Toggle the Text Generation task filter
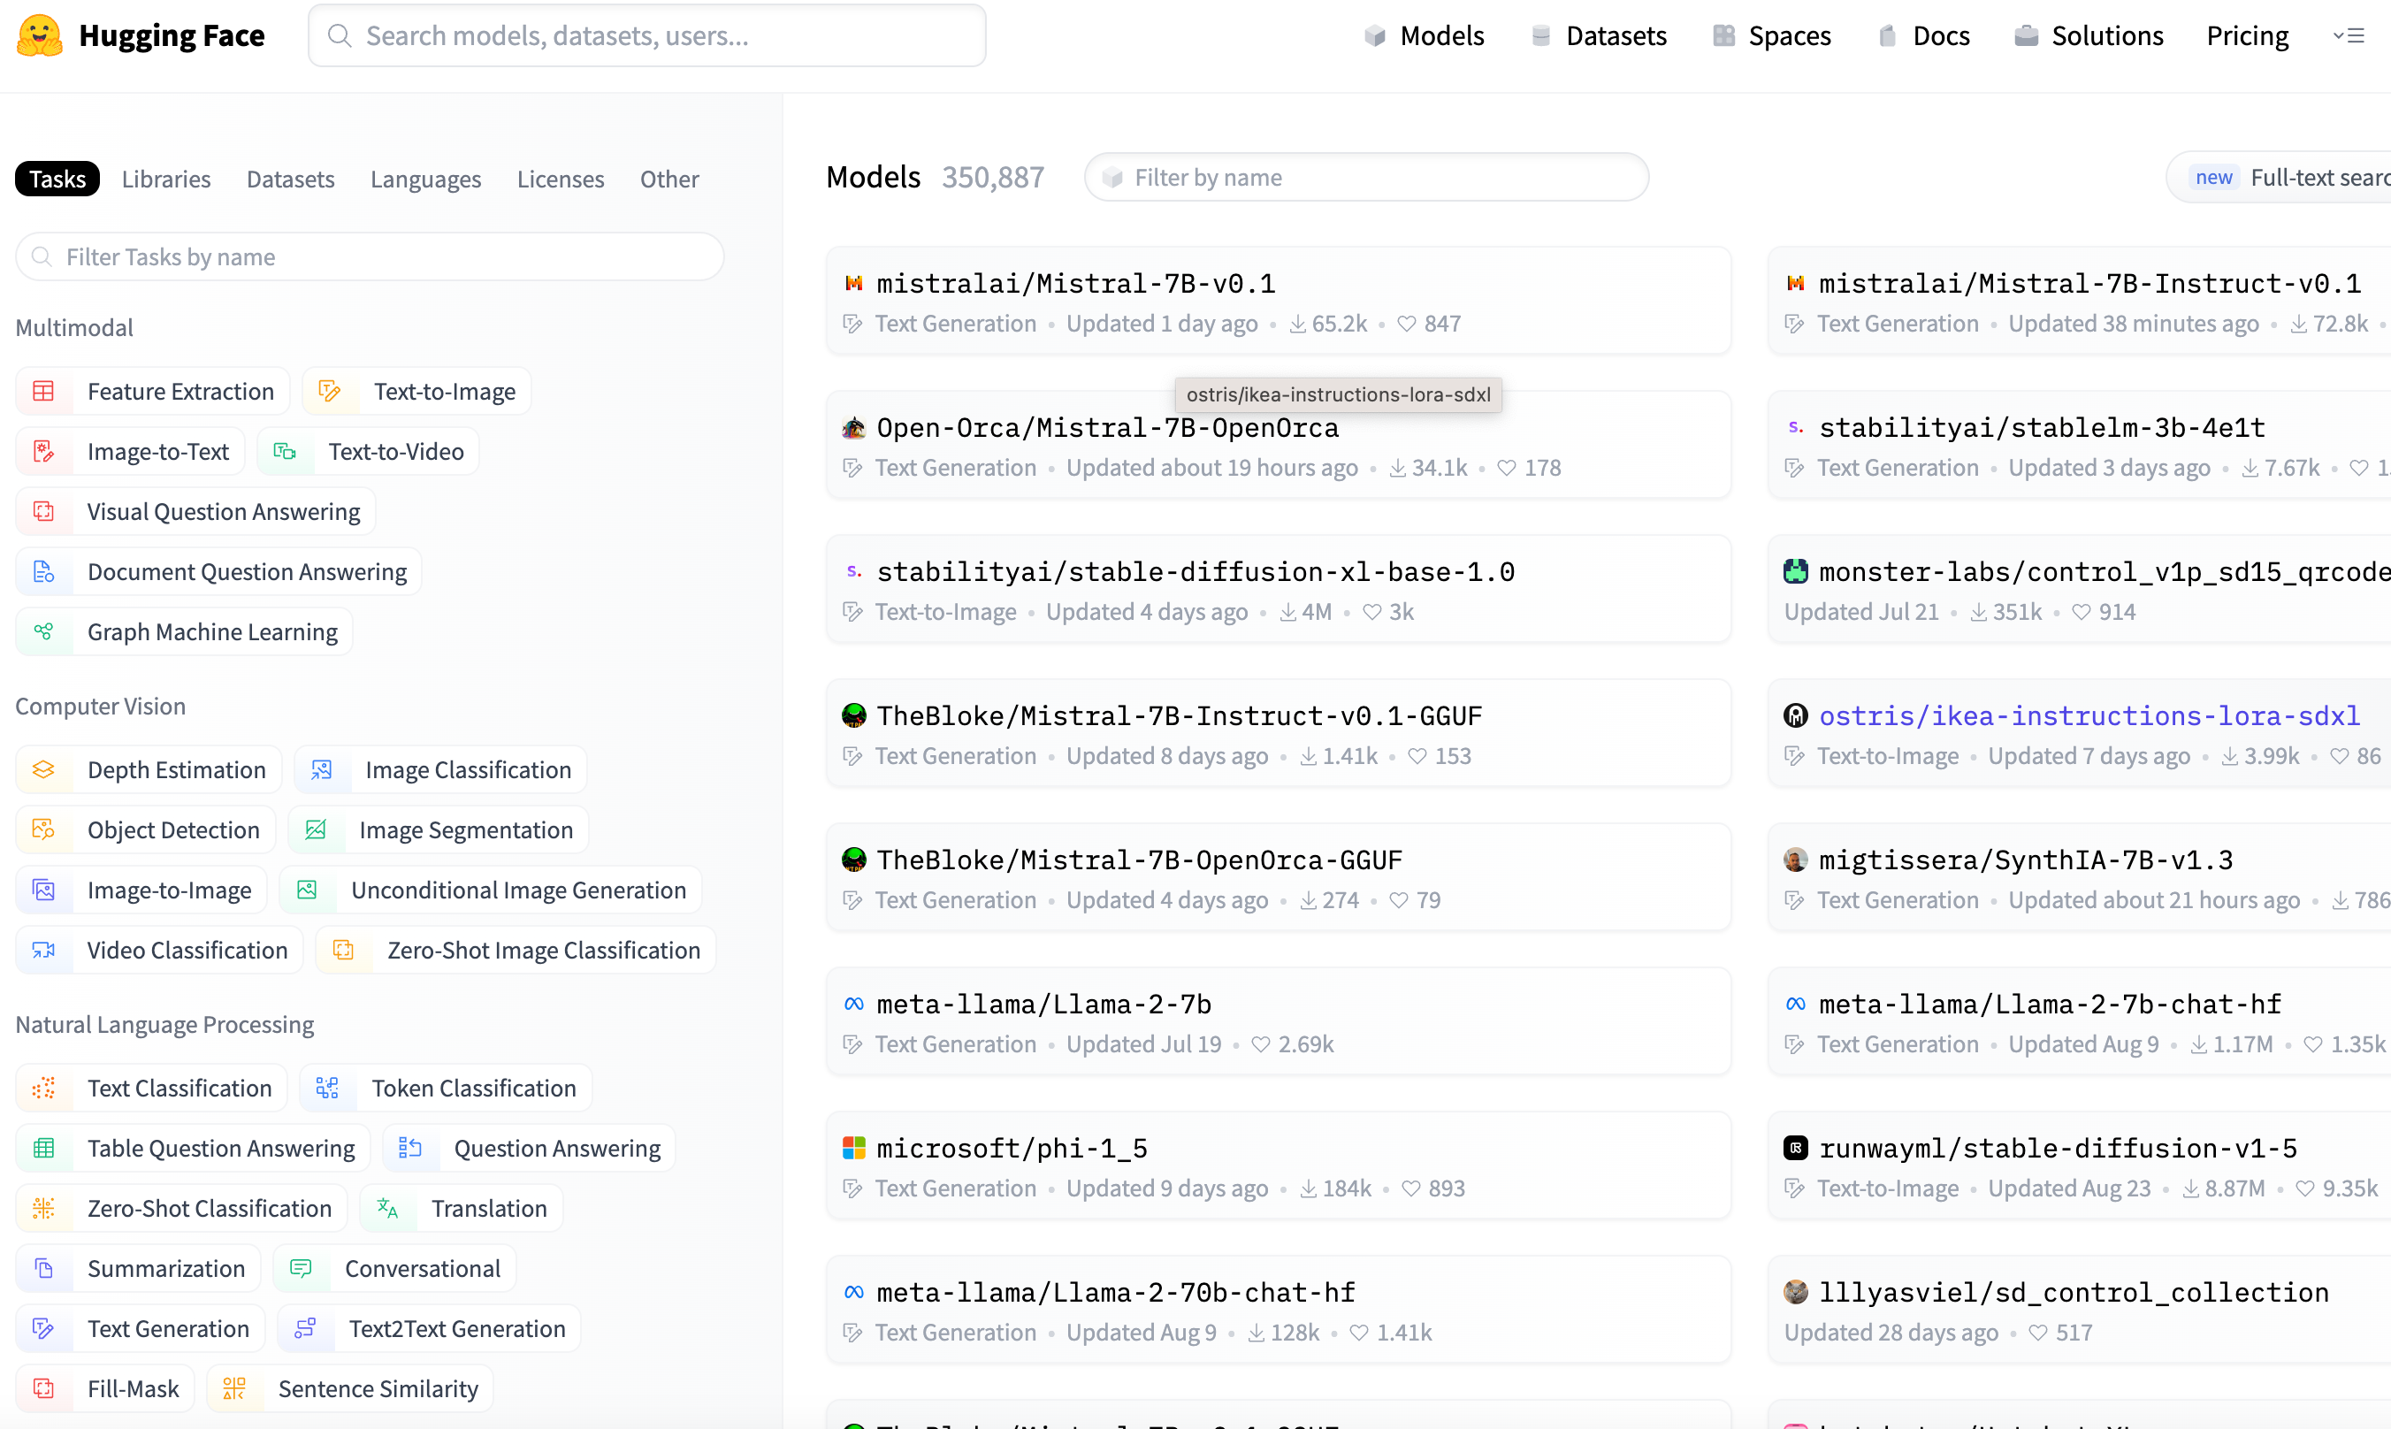This screenshot has height=1429, width=2391. click(x=167, y=1329)
